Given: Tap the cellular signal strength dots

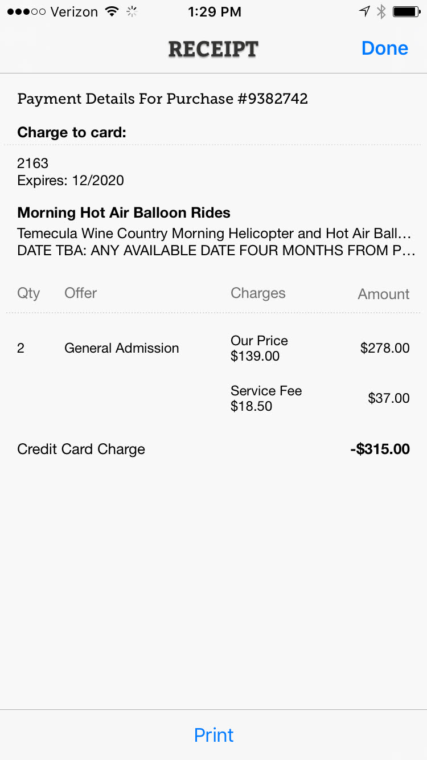Looking at the screenshot, I should coord(26,11).
